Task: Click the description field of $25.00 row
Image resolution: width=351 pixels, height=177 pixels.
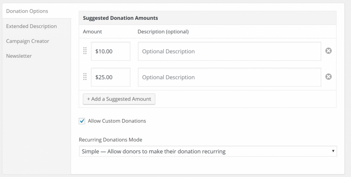Action: [229, 77]
